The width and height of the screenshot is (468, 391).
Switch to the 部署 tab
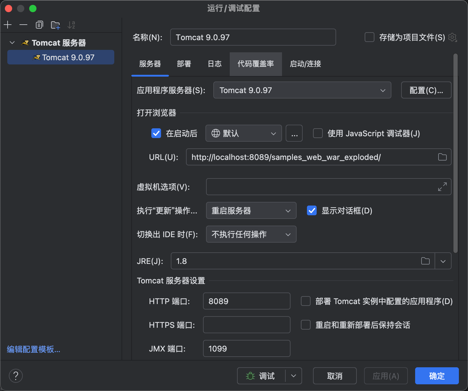(x=184, y=64)
